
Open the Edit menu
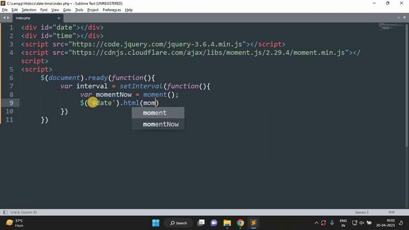pos(15,10)
